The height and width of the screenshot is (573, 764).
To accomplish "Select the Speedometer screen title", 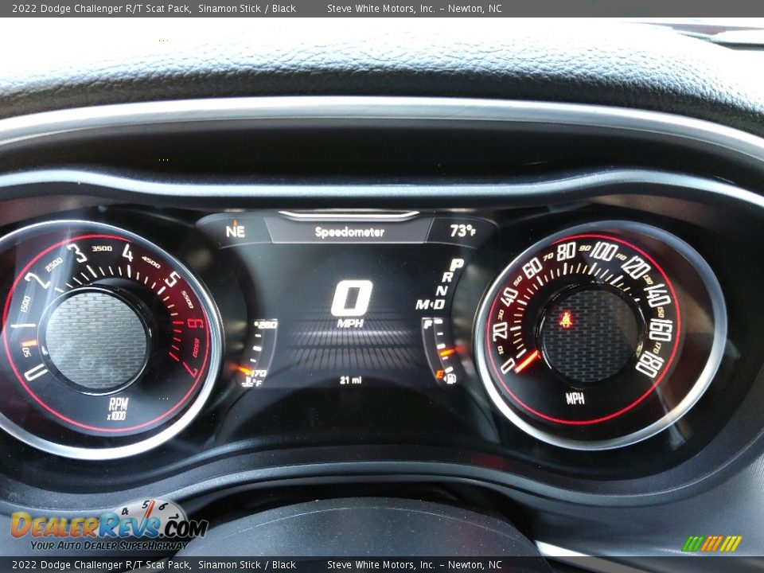I will point(349,232).
